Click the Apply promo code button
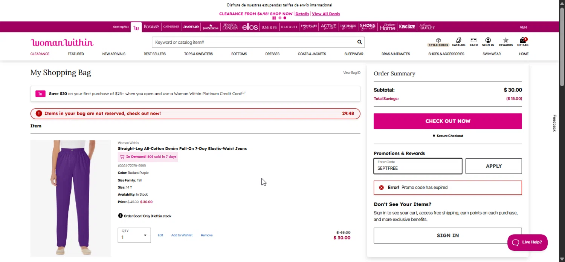Image resolution: width=565 pixels, height=262 pixels. (x=493, y=166)
